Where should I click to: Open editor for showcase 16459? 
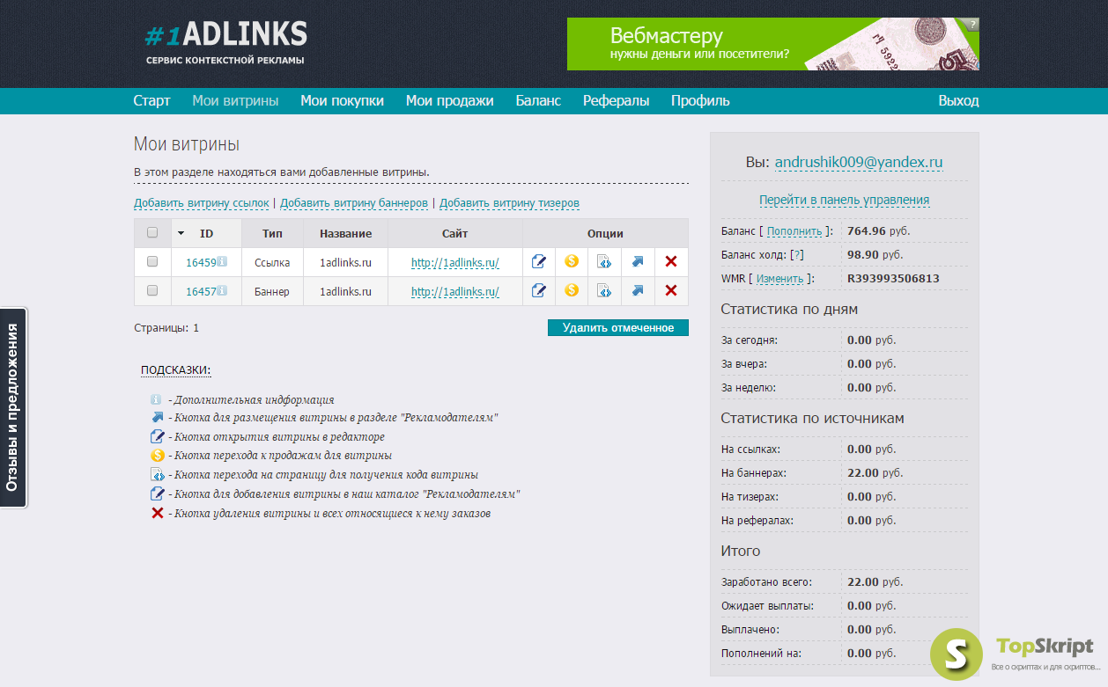(539, 261)
